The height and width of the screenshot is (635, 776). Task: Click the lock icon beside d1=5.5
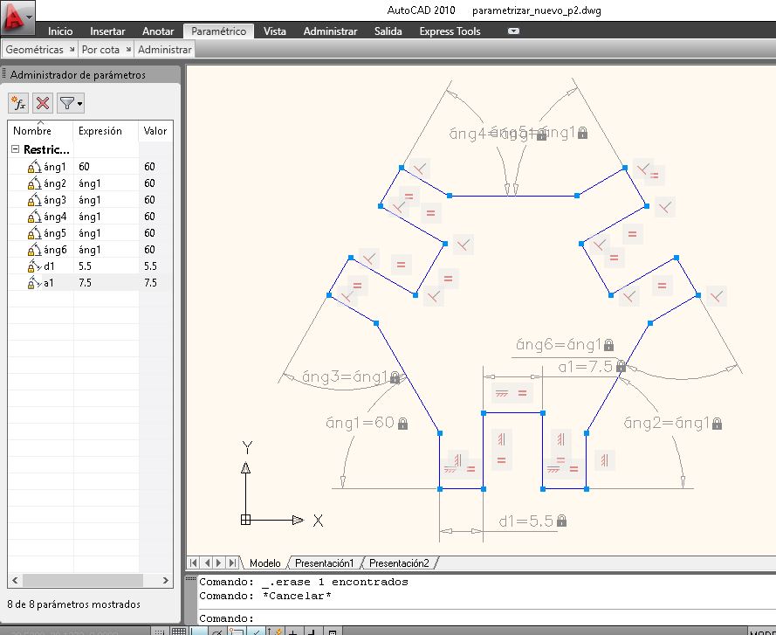pyautogui.click(x=561, y=521)
